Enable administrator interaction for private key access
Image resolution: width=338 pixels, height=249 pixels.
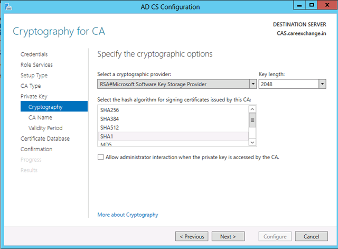pyautogui.click(x=100, y=157)
